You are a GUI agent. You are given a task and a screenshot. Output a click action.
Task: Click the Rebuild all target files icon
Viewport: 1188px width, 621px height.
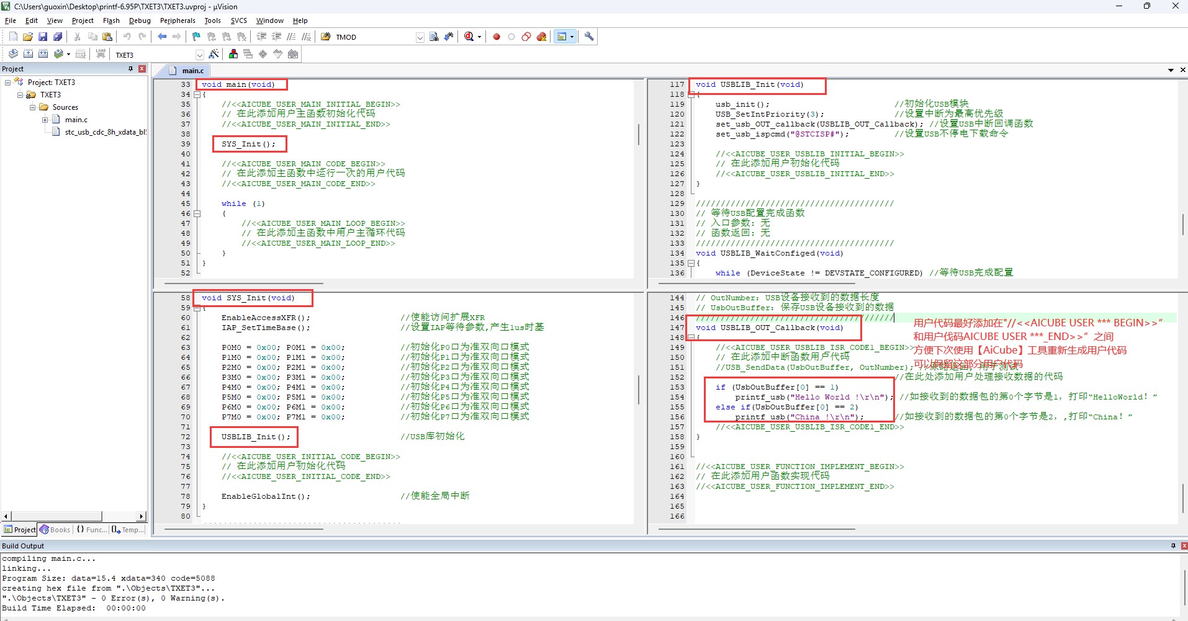tap(43, 55)
